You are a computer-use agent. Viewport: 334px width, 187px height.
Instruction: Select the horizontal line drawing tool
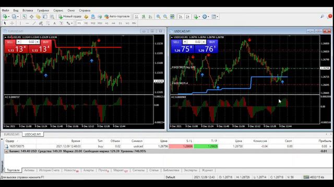[x=27, y=23]
